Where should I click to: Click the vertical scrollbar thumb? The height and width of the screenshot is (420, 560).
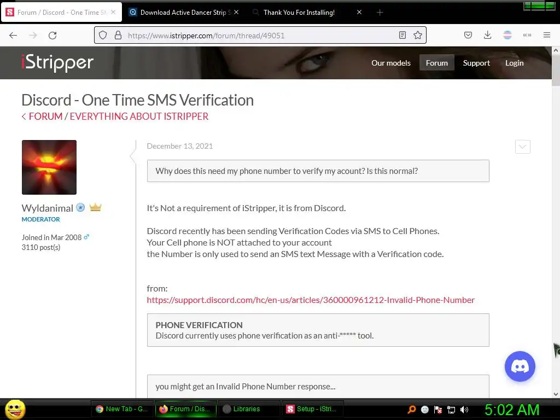point(556,70)
